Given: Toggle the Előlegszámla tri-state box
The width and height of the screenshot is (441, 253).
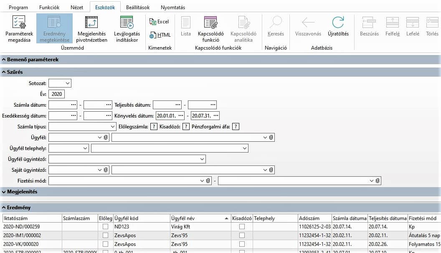Looking at the screenshot, I should click(154, 126).
